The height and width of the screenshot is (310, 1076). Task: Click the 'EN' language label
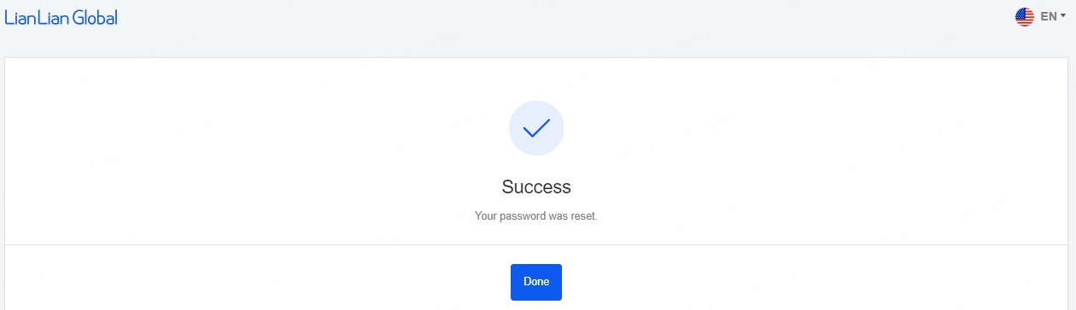[x=1049, y=17]
